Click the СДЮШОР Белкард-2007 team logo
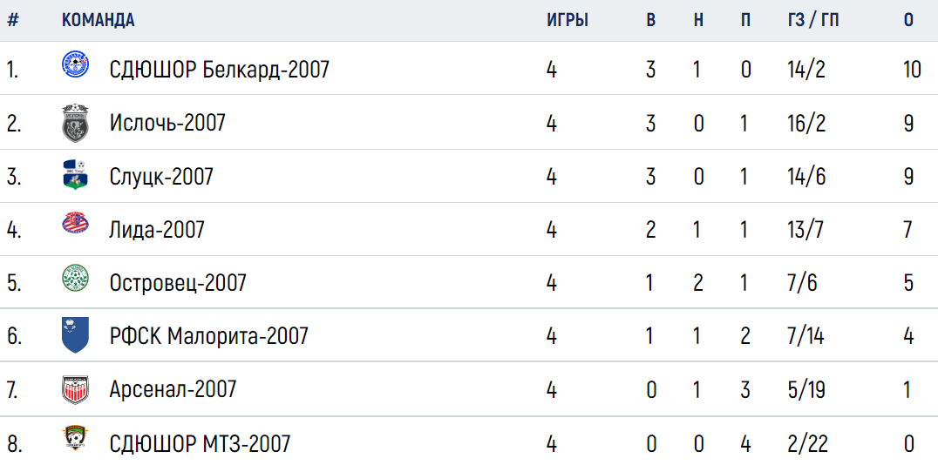The width and height of the screenshot is (938, 465). (x=76, y=64)
